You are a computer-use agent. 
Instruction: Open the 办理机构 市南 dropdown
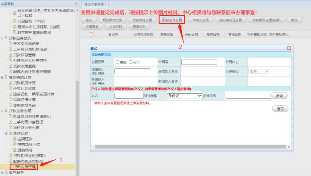point(259,71)
